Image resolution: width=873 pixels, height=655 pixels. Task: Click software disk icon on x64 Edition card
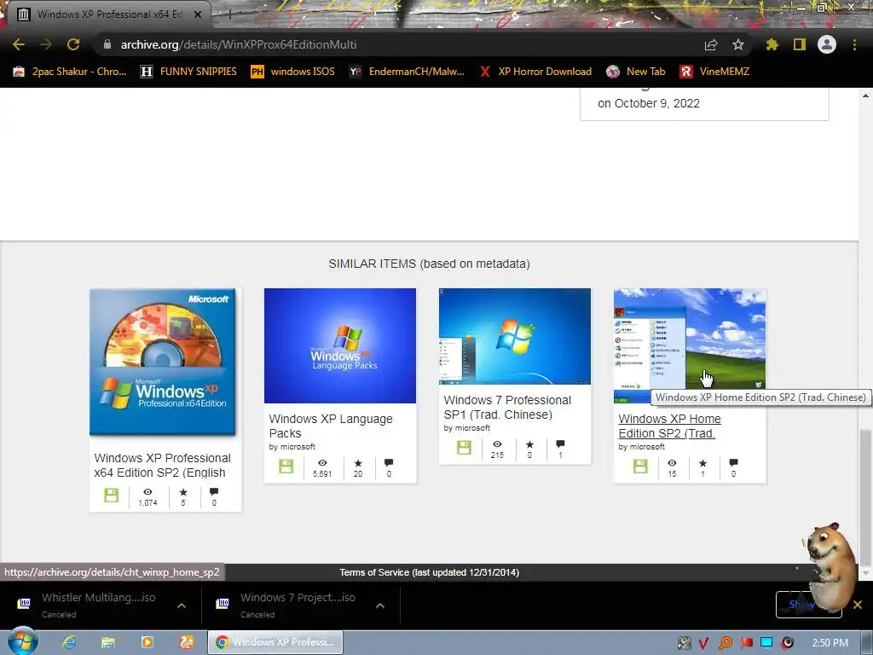(x=112, y=495)
